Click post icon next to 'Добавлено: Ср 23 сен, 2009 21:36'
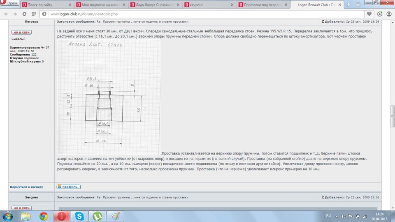Image resolution: width=395 pixels, height=222 pixels. [323, 197]
